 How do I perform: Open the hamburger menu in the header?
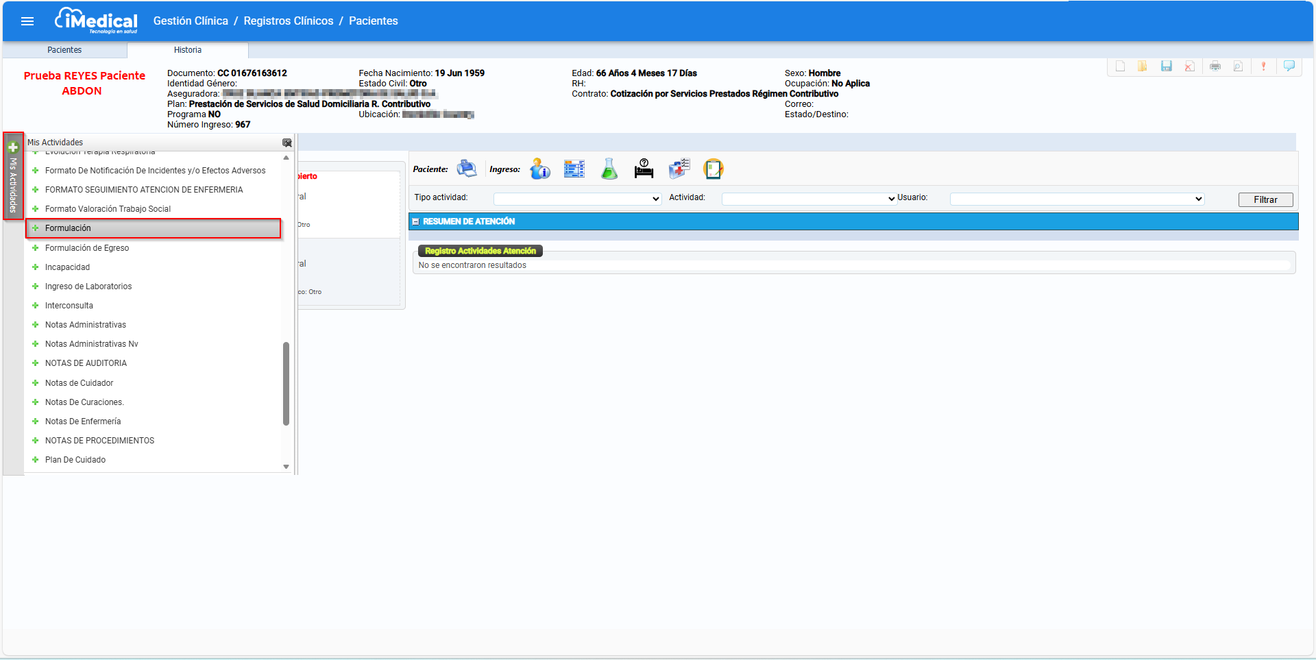(x=27, y=21)
